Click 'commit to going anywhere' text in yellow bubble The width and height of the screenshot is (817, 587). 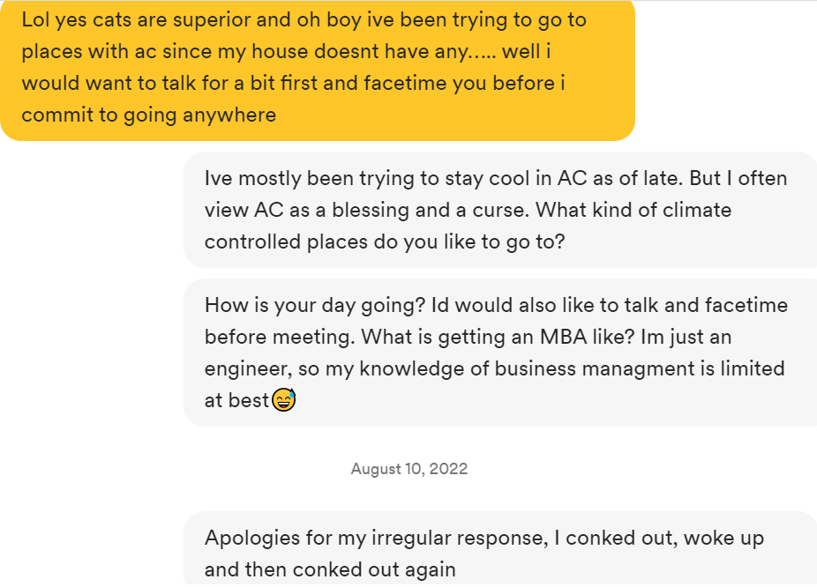coord(148,115)
